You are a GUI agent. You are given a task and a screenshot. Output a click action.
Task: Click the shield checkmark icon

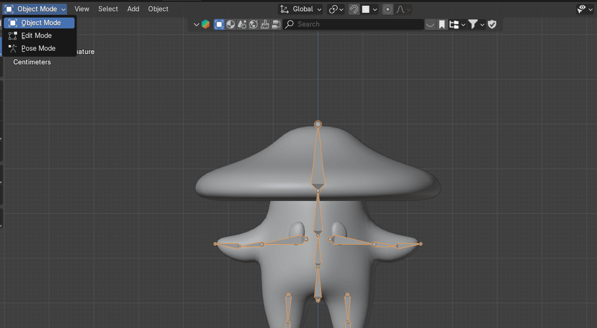tap(492, 24)
